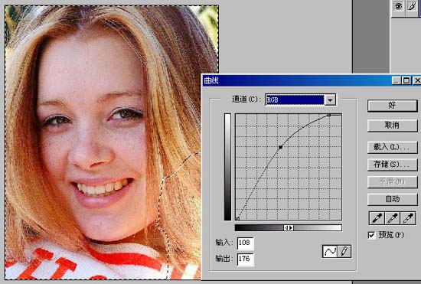
Task: Open the 通道 RGB channel dropdown arrow
Action: [330, 100]
